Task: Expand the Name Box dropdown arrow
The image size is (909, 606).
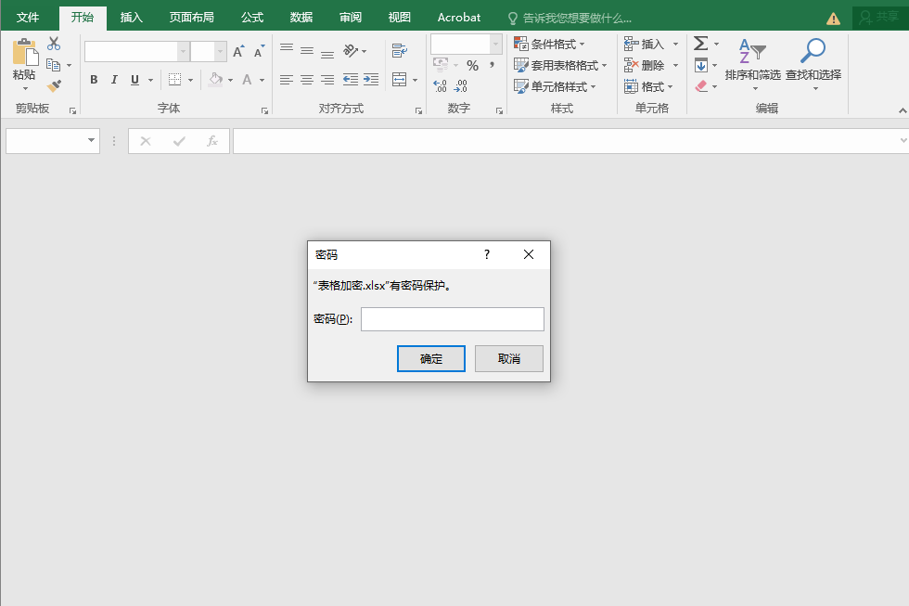Action: pyautogui.click(x=91, y=141)
